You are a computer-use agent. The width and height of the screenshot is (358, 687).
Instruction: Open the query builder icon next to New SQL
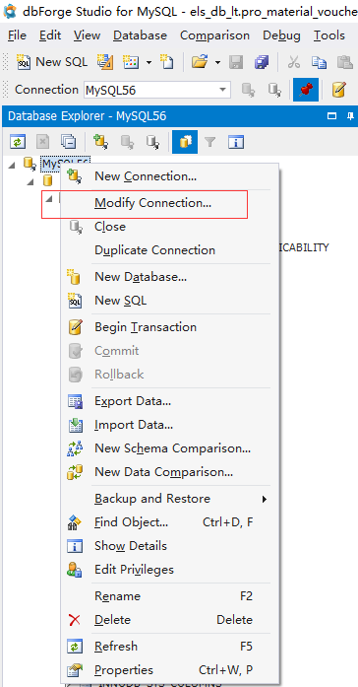point(105,62)
